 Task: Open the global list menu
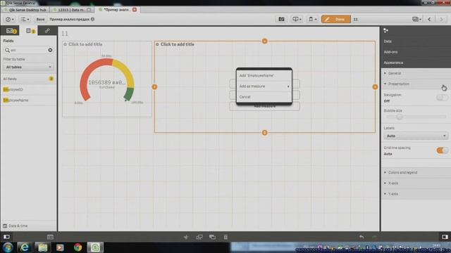(25, 19)
